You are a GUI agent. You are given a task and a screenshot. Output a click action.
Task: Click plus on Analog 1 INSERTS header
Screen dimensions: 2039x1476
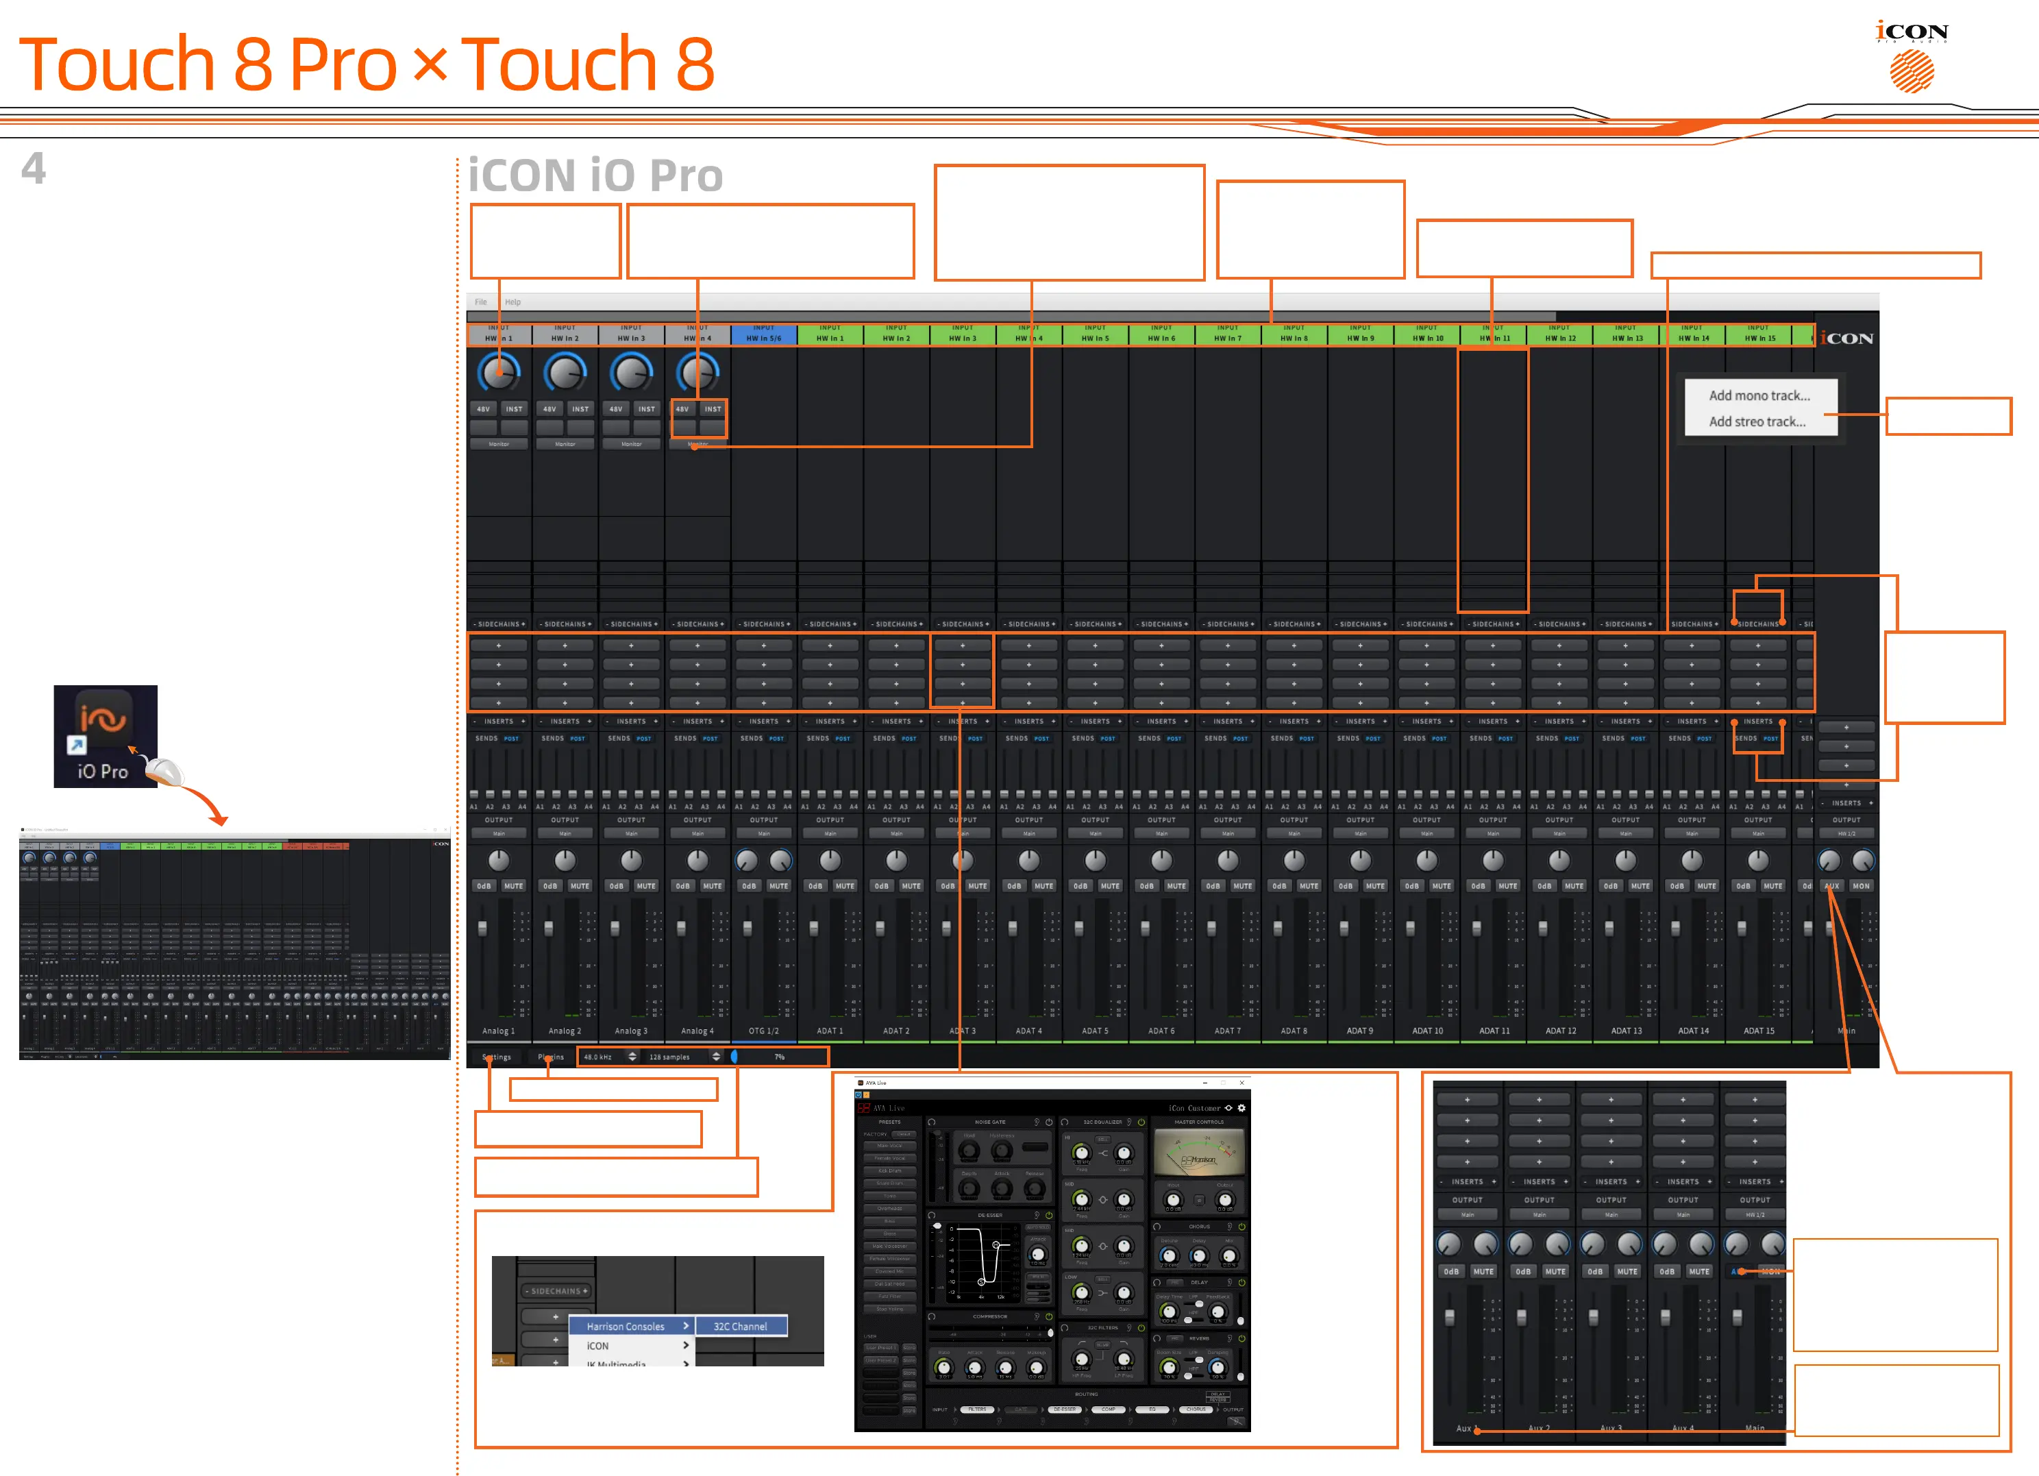[522, 721]
